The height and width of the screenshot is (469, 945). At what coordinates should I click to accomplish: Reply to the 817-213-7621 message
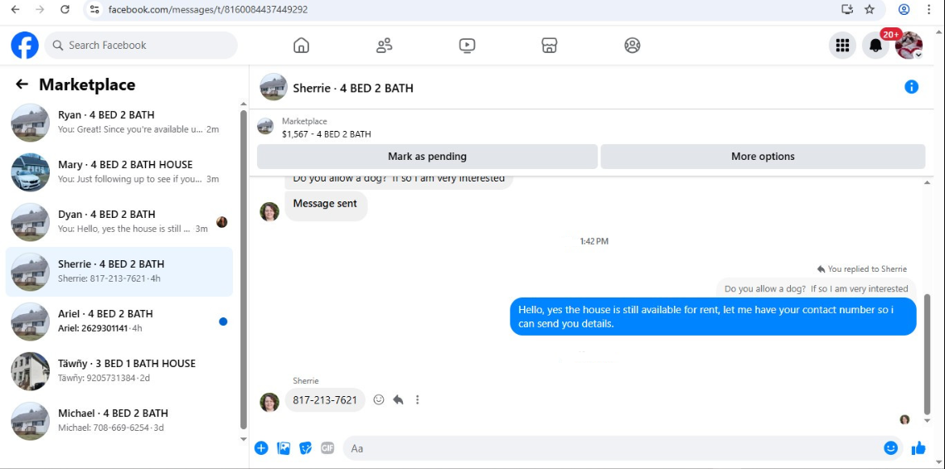(398, 399)
